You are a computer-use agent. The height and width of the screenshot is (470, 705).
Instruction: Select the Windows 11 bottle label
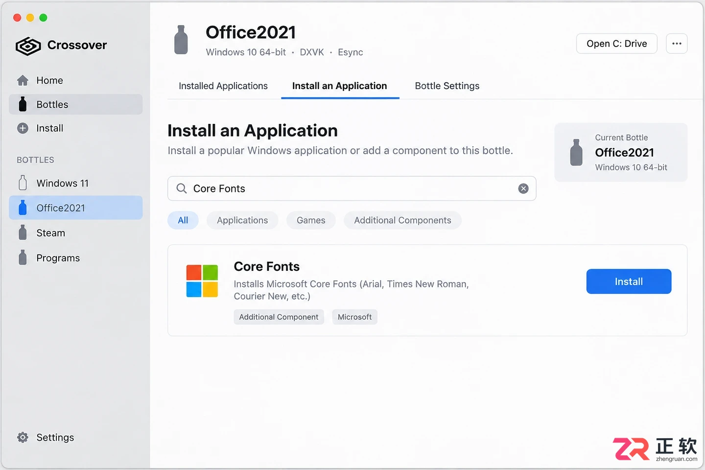pyautogui.click(x=63, y=183)
